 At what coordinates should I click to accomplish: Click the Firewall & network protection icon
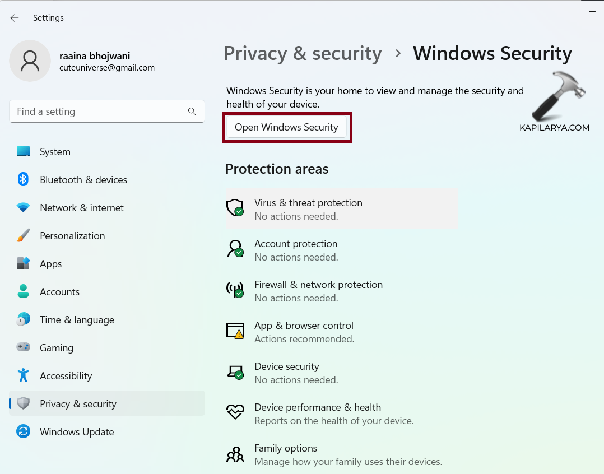click(x=235, y=290)
